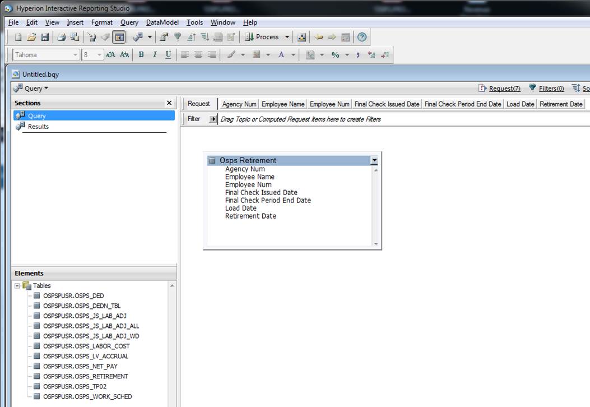Screen dimensions: 590x407
Task: Go forward with the right arrow icon
Action: click(x=332, y=37)
